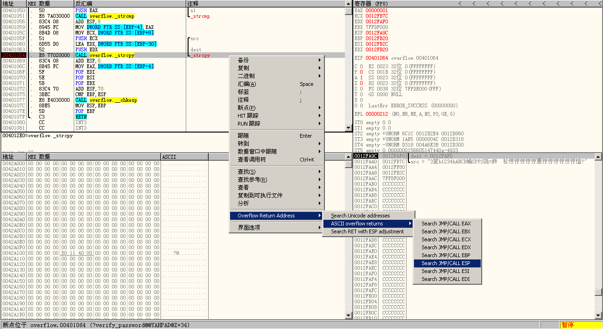
Task: Open the HIT 跟踪 submenu
Action: coord(277,116)
